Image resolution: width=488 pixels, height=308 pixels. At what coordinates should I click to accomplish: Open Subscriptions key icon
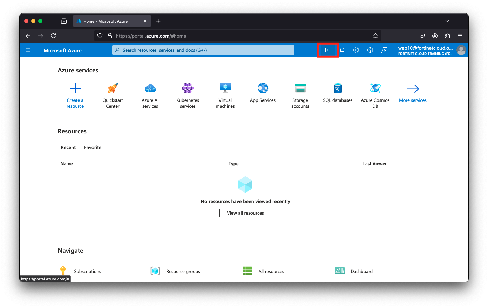coord(63,271)
